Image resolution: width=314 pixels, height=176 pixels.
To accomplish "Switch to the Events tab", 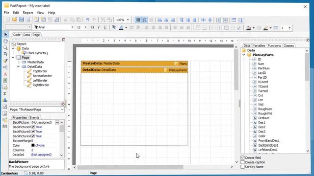I will (x=34, y=117).
